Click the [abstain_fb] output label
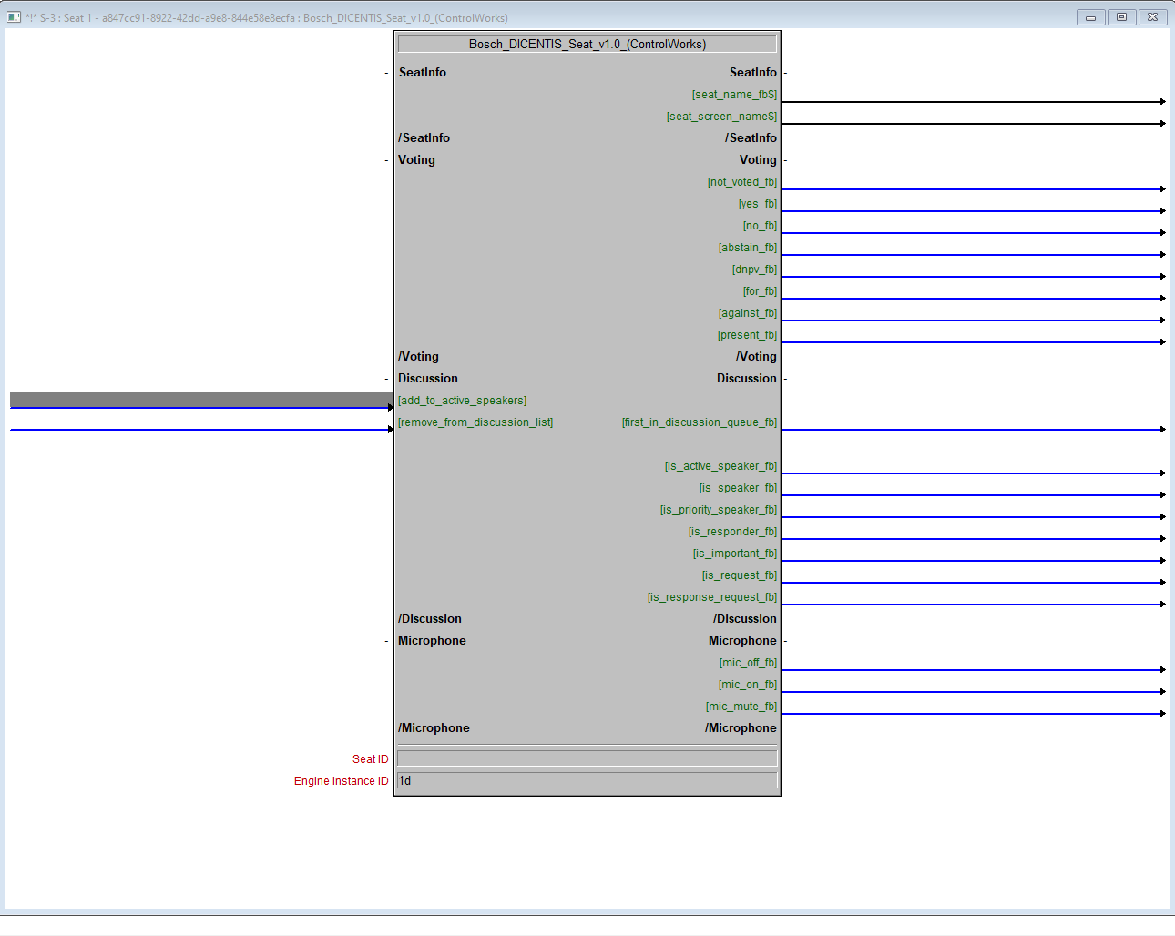 pos(747,248)
